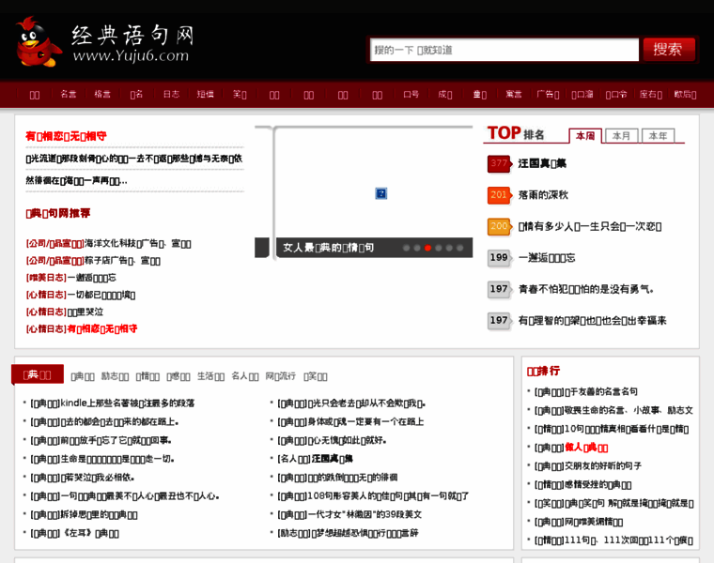Select the 名人 category tab
The image size is (714, 563).
click(x=244, y=375)
